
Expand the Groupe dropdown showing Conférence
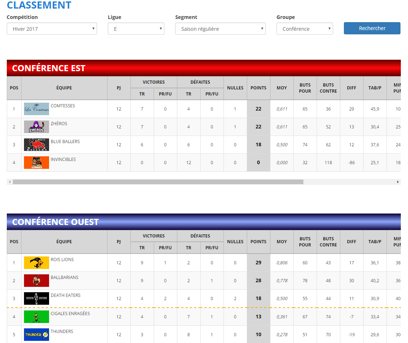tap(304, 29)
